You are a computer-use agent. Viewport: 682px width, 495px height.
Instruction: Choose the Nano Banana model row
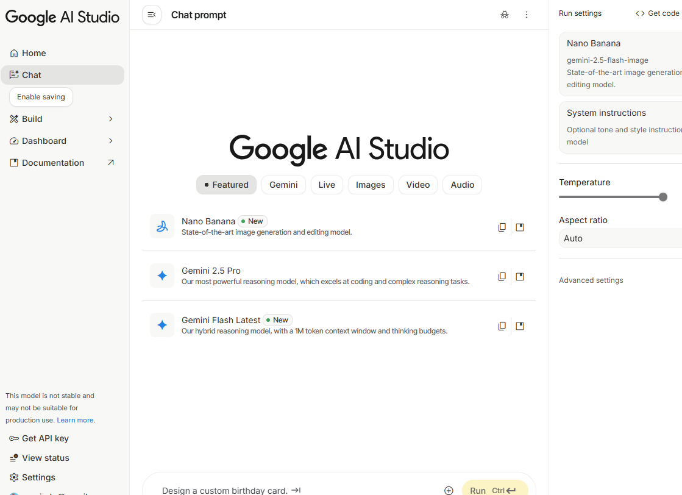click(339, 226)
